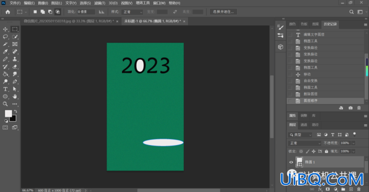Click the Home icon in options bar

[x=8, y=11]
